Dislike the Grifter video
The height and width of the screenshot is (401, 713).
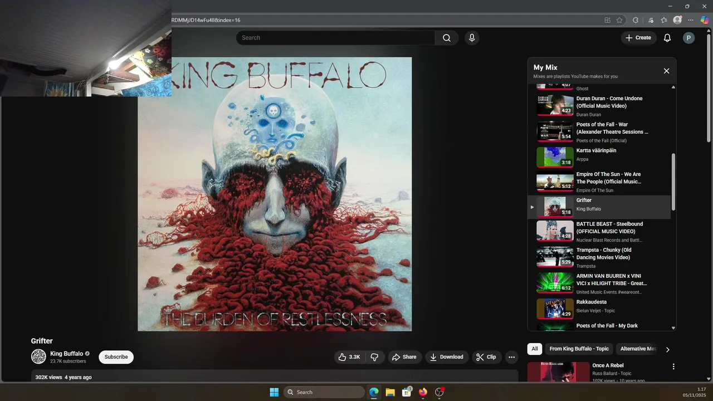tap(375, 357)
